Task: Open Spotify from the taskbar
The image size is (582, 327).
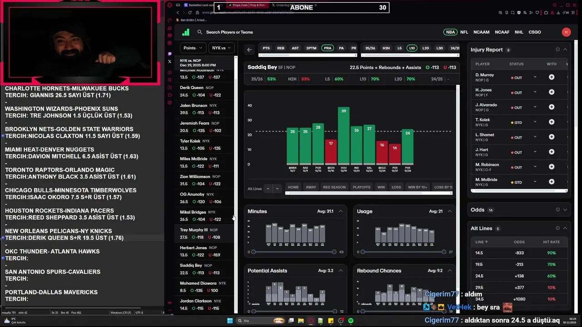Action: [x=351, y=321]
